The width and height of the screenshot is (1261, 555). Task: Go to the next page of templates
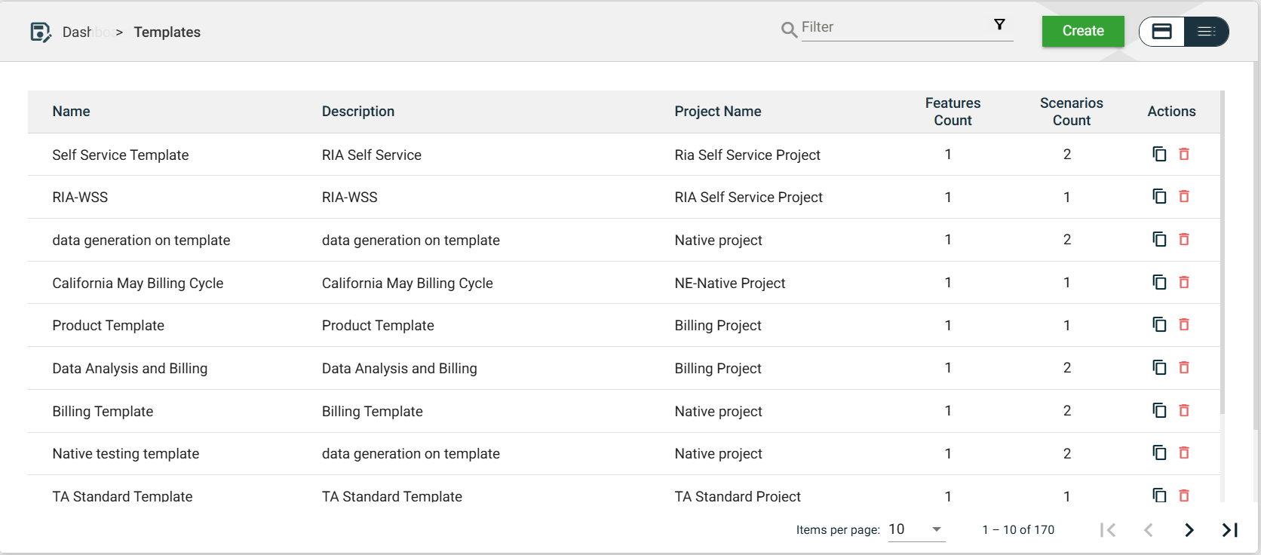coord(1189,530)
